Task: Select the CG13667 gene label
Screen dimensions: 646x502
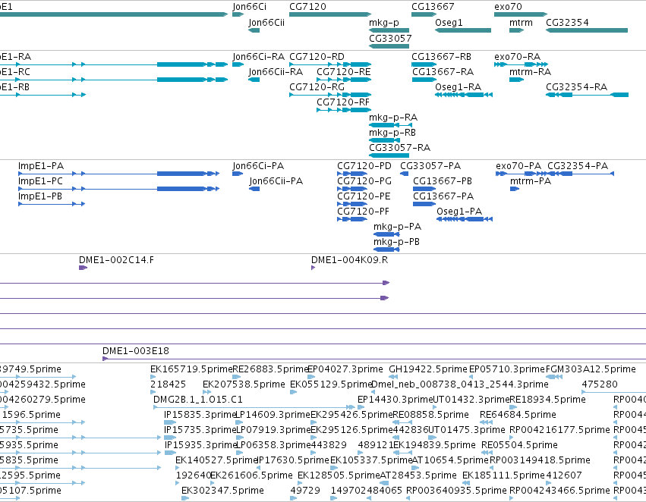Action: (x=433, y=7)
